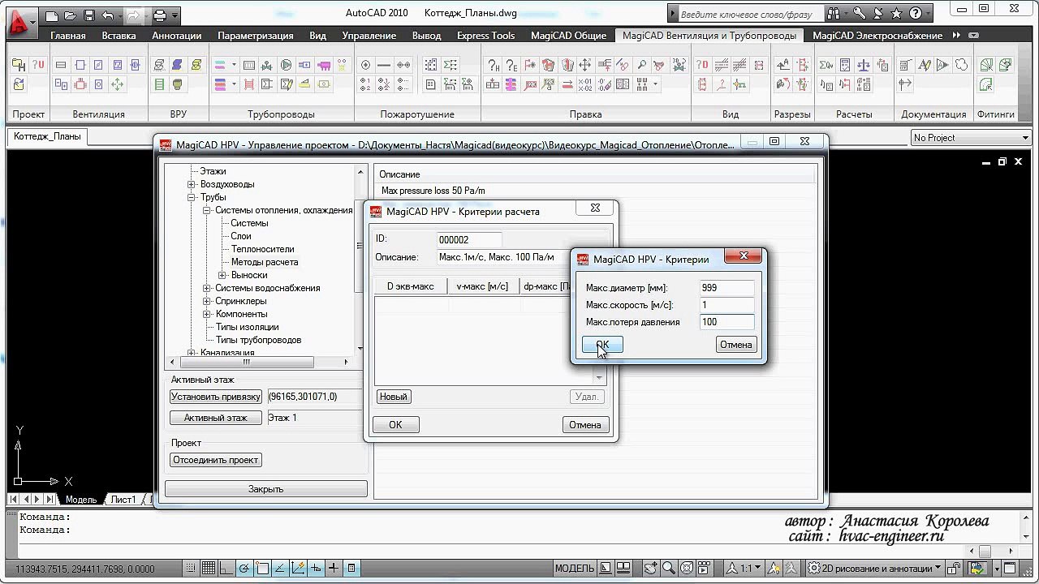Click the balance scales icon in Расчеты
The image size is (1039, 584).
[x=864, y=65]
